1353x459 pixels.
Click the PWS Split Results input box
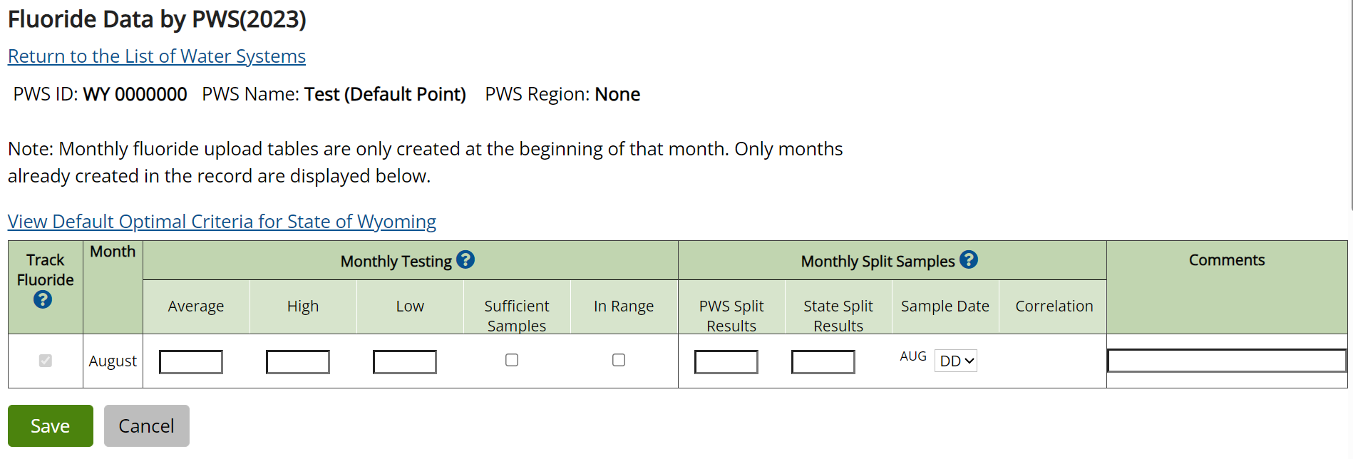tap(726, 362)
